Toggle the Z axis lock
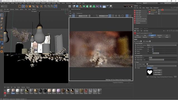The width and height of the screenshot is (178, 100). (52, 6)
